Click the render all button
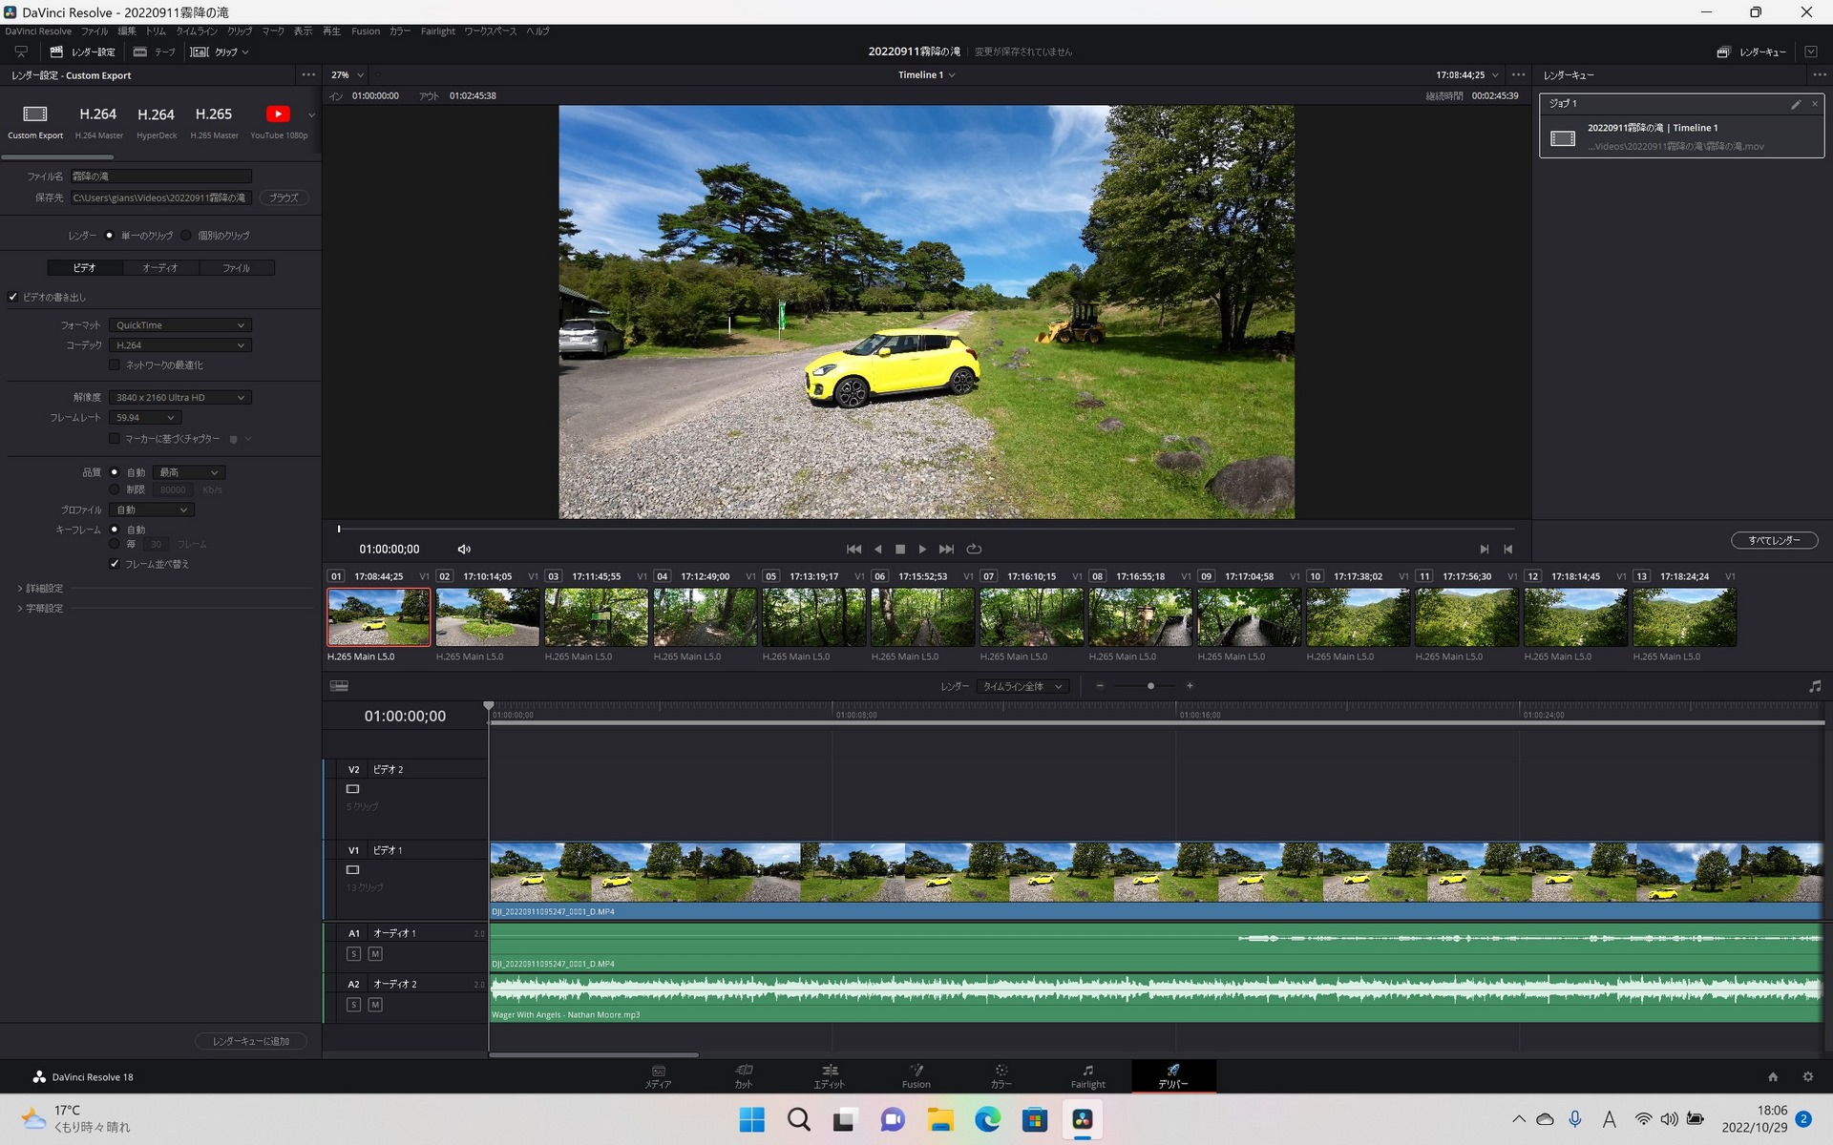Image resolution: width=1833 pixels, height=1145 pixels. pos(1774,540)
